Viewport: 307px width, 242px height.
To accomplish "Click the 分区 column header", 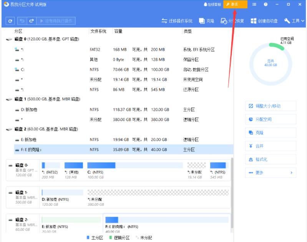I will pyautogui.click(x=18, y=31).
